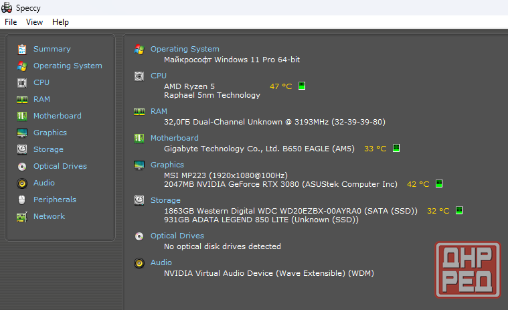Click the Optical Drives disc icon in the sidebar
The image size is (508, 310).
point(22,167)
